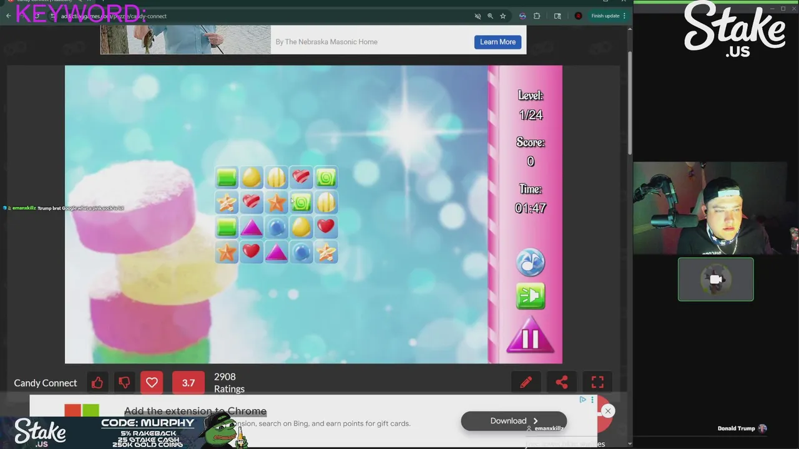Pick the pink triangle candy in the third row
This screenshot has width=799, height=449.
point(252,227)
